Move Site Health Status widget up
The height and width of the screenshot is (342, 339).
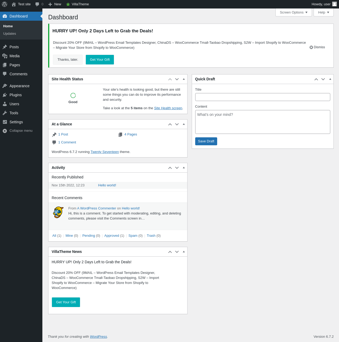[x=170, y=79]
